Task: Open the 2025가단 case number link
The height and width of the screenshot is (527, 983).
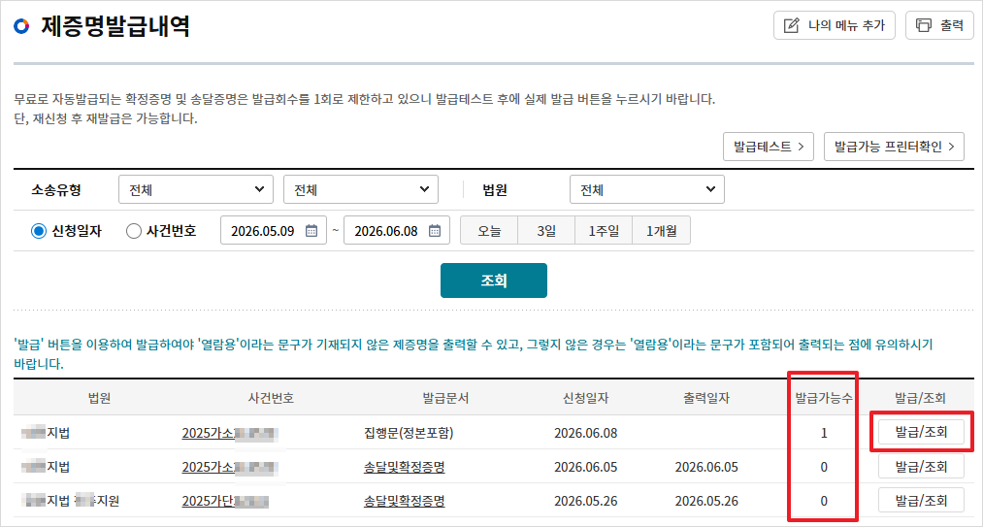Action: pyautogui.click(x=226, y=501)
